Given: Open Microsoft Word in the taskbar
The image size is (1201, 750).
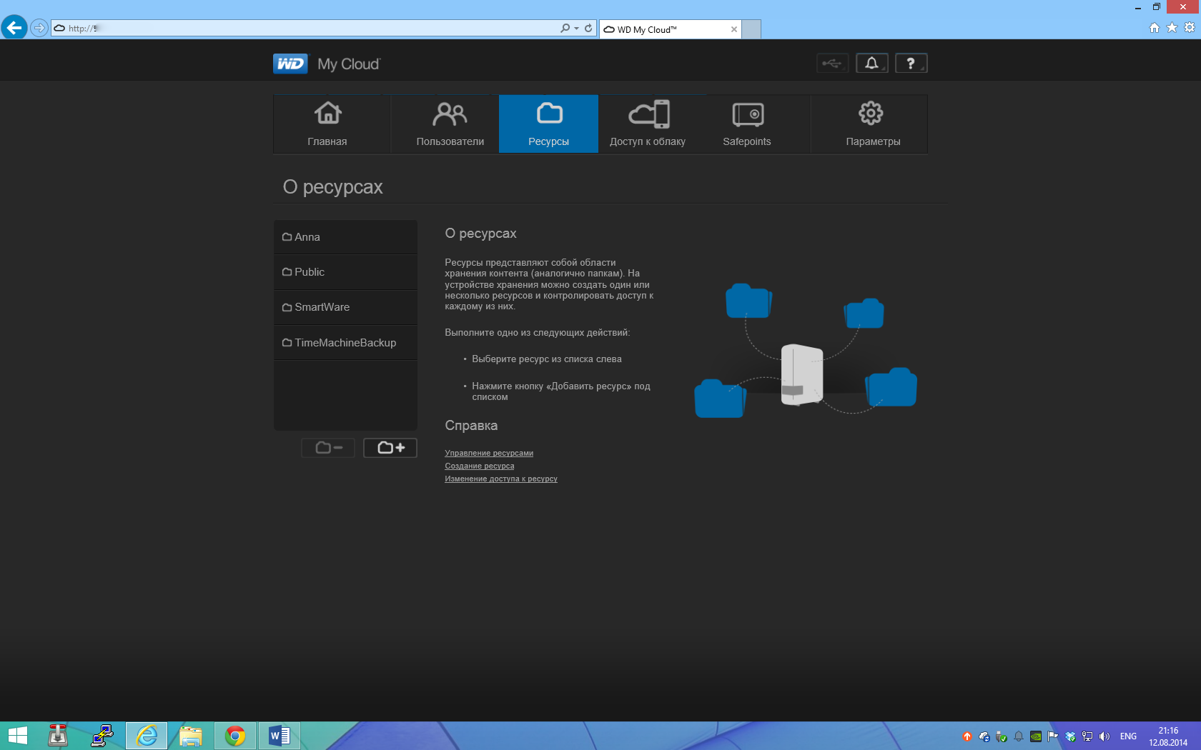Looking at the screenshot, I should (280, 736).
